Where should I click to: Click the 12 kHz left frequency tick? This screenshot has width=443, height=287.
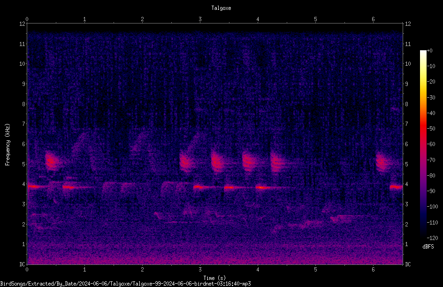coord(23,24)
